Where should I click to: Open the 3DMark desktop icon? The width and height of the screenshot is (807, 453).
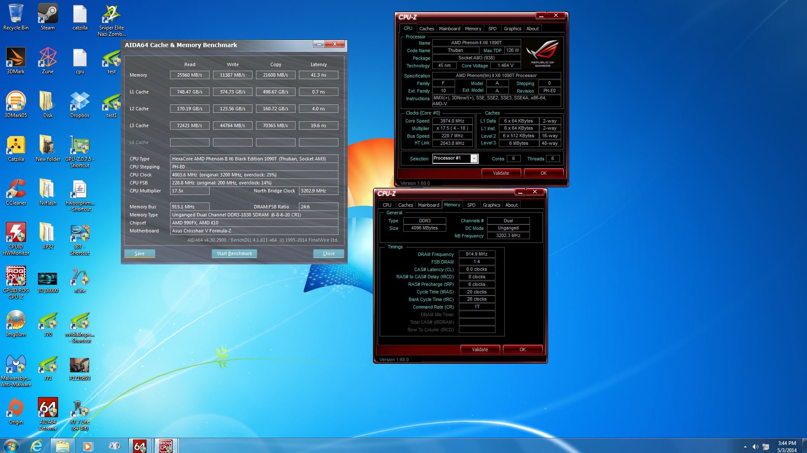pos(16,61)
